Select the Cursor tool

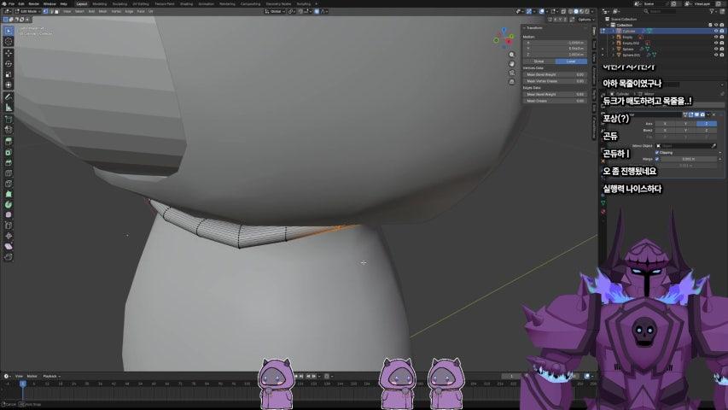[9, 41]
